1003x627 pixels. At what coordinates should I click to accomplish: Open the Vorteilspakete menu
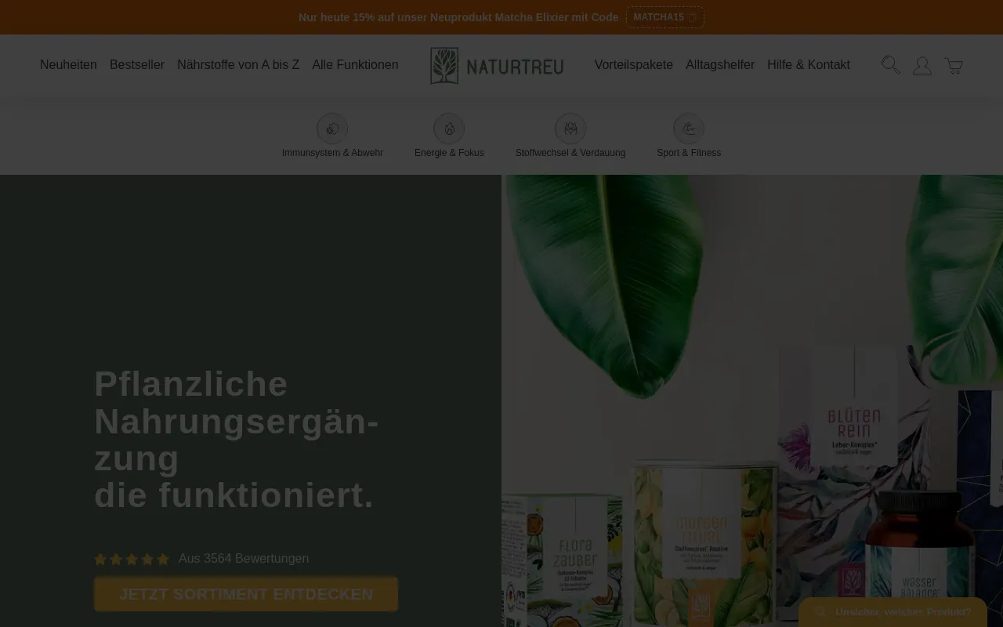tap(633, 65)
